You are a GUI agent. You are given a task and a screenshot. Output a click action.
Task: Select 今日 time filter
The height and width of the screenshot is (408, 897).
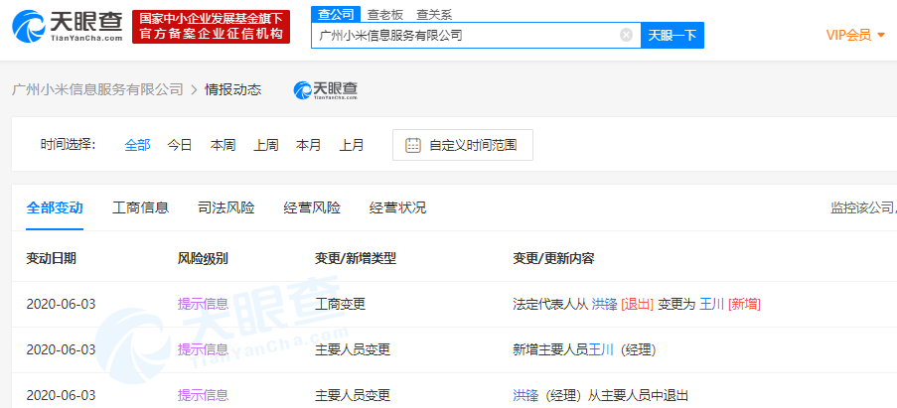pos(180,145)
